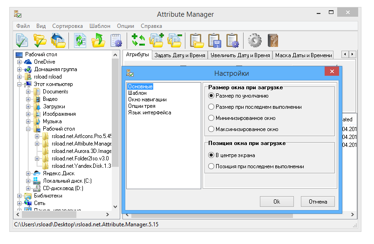Viewport: 374px width, 244px height.
Task: Select Минимизированное окно radio button
Action: (211, 118)
